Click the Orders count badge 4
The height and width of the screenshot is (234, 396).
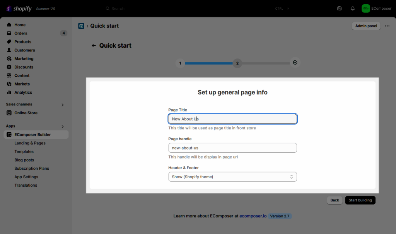point(64,33)
